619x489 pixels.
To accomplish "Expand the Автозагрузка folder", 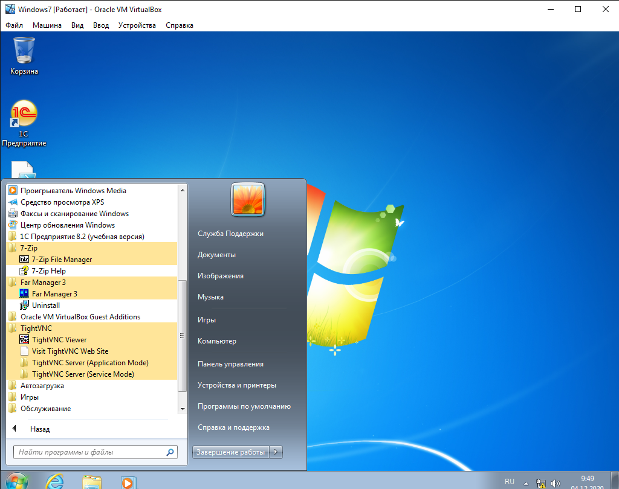I will [x=42, y=386].
